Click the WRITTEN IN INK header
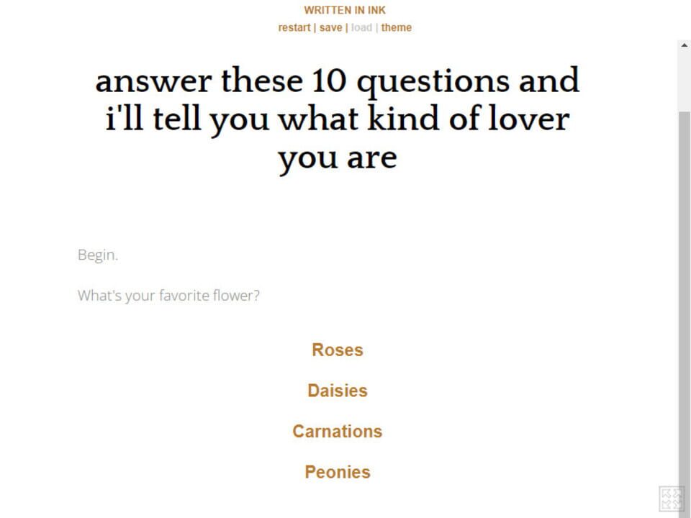The width and height of the screenshot is (691, 518). point(345,10)
